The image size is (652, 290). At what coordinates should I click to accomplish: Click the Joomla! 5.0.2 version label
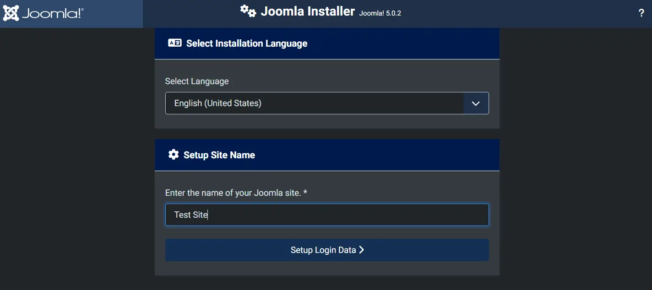pyautogui.click(x=380, y=13)
